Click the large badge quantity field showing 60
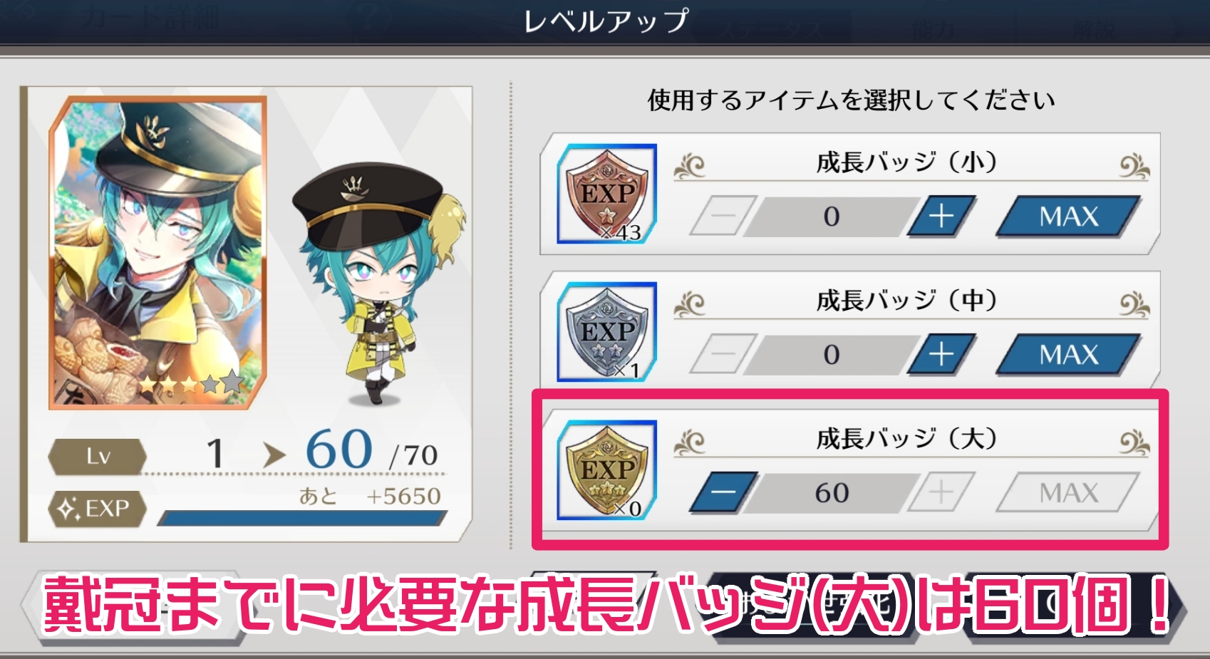 (832, 492)
